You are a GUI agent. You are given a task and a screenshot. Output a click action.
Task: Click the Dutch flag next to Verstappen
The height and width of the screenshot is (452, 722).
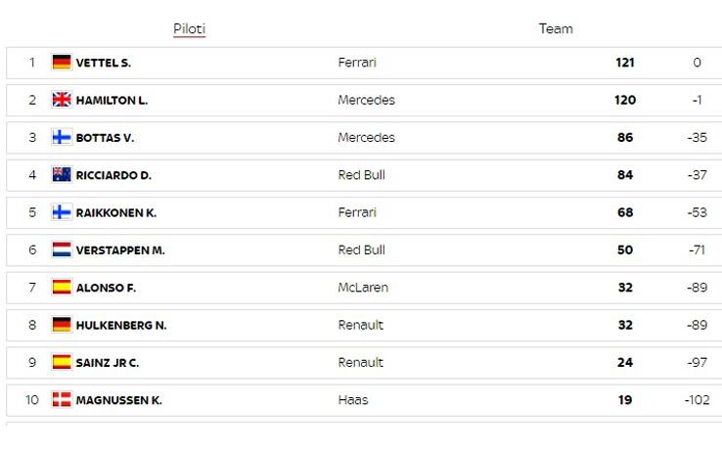tap(62, 249)
